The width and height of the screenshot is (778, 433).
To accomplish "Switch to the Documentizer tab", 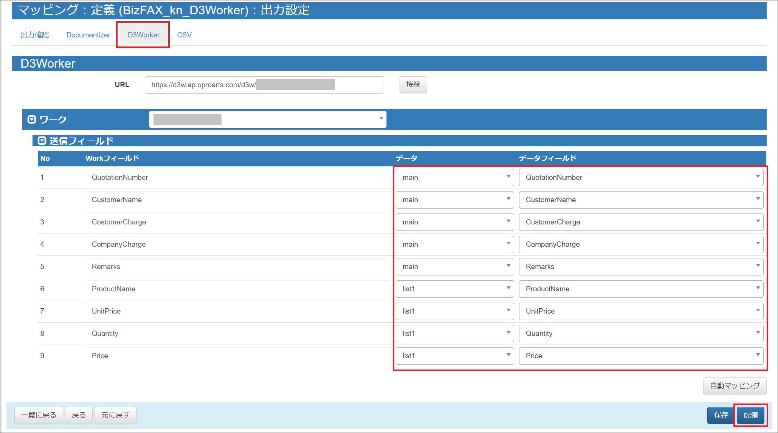I will coord(88,35).
